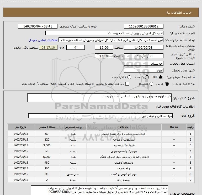Click the remaining time counter 03:17:10

point(48,47)
